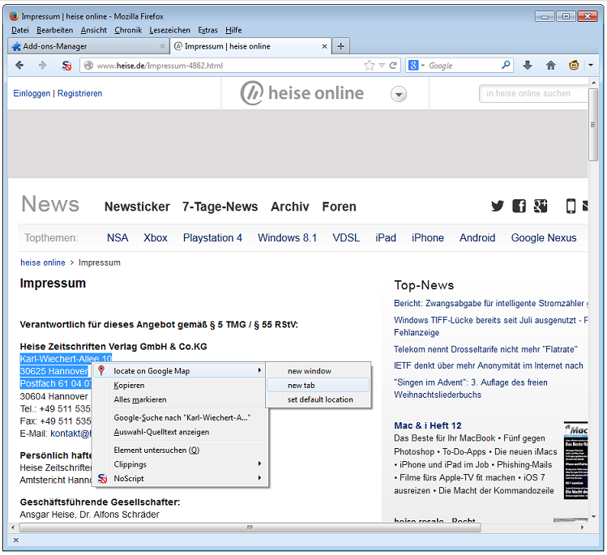Open the Hilfe menu

click(233, 30)
